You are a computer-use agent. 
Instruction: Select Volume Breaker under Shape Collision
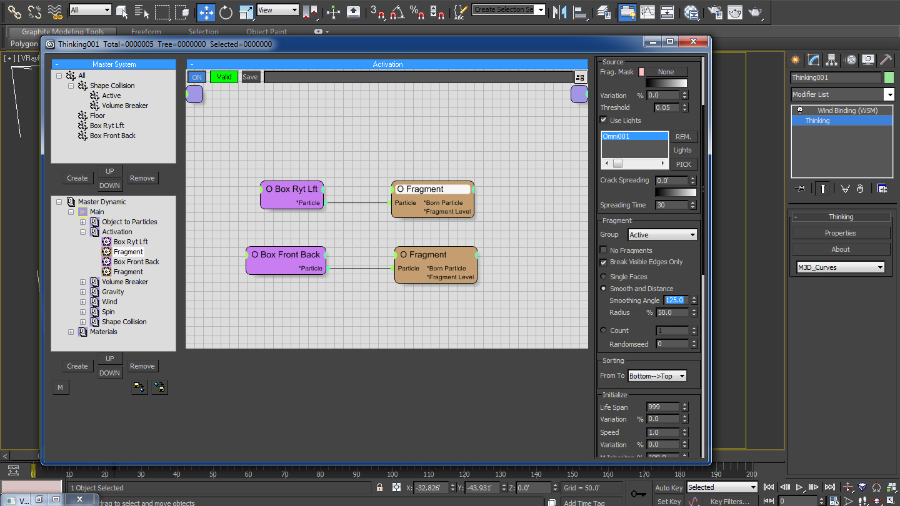pyautogui.click(x=125, y=106)
